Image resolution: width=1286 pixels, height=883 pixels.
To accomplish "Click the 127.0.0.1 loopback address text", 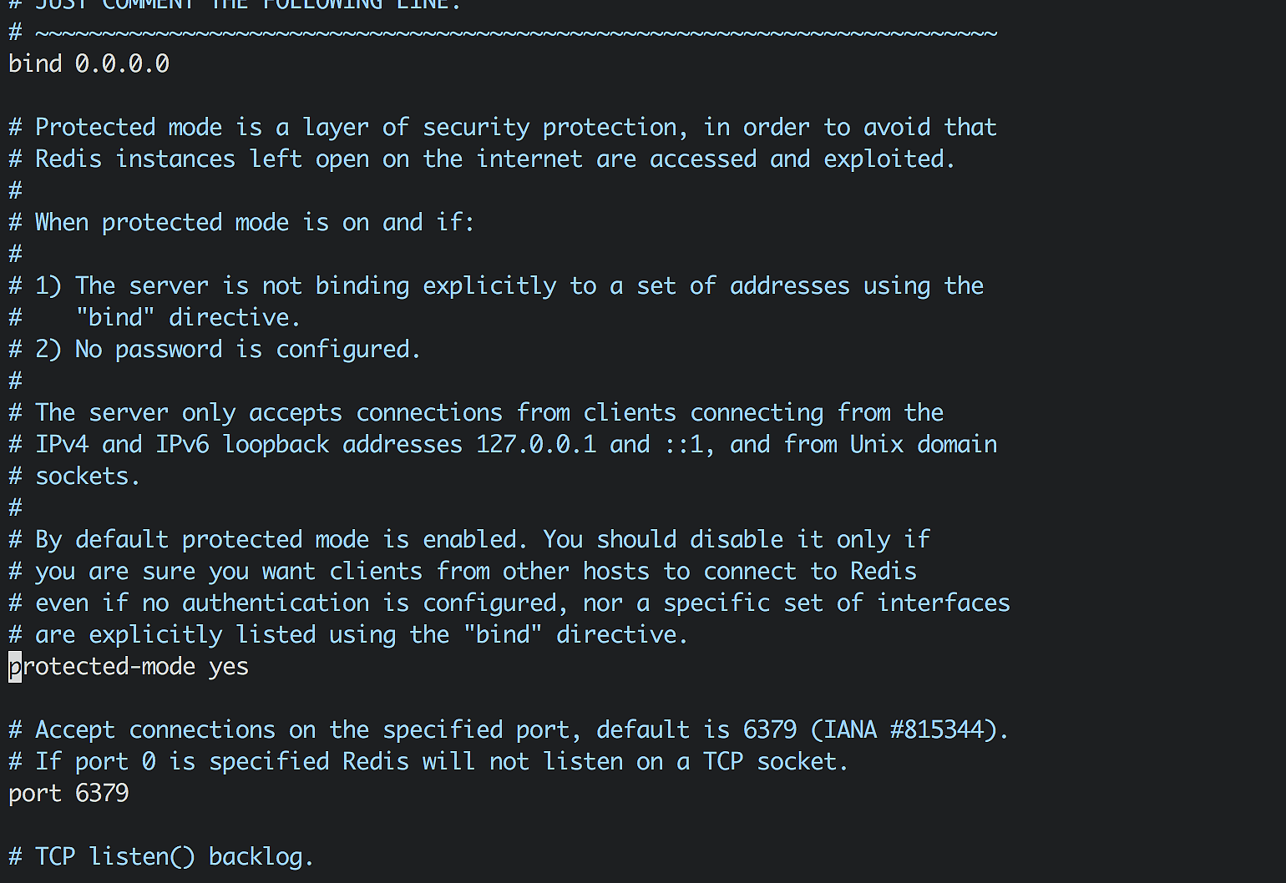I will pos(536,444).
